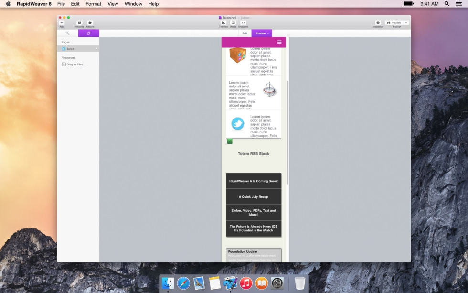
Task: Open the Publish dropdown arrow
Action: point(406,22)
